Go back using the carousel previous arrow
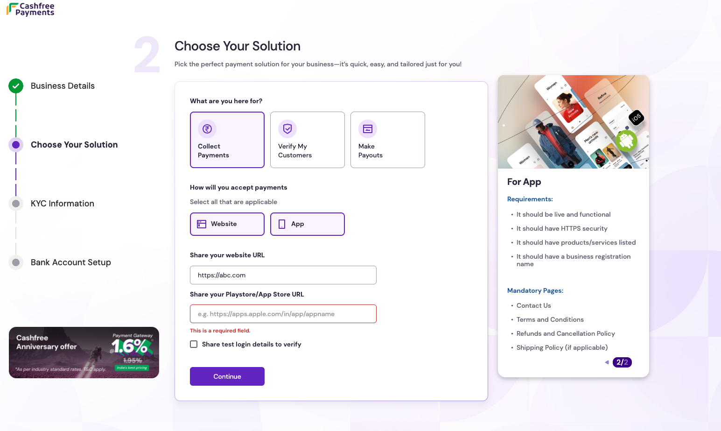 click(x=607, y=362)
